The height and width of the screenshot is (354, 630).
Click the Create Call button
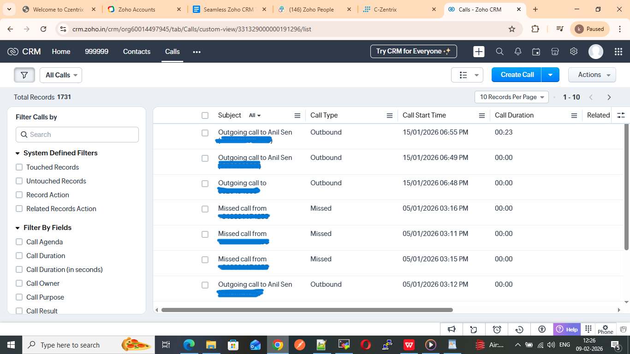(x=517, y=75)
